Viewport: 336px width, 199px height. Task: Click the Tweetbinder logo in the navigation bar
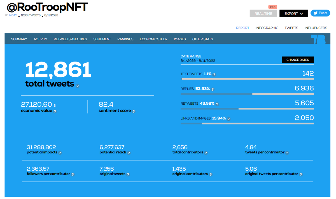tap(318, 39)
